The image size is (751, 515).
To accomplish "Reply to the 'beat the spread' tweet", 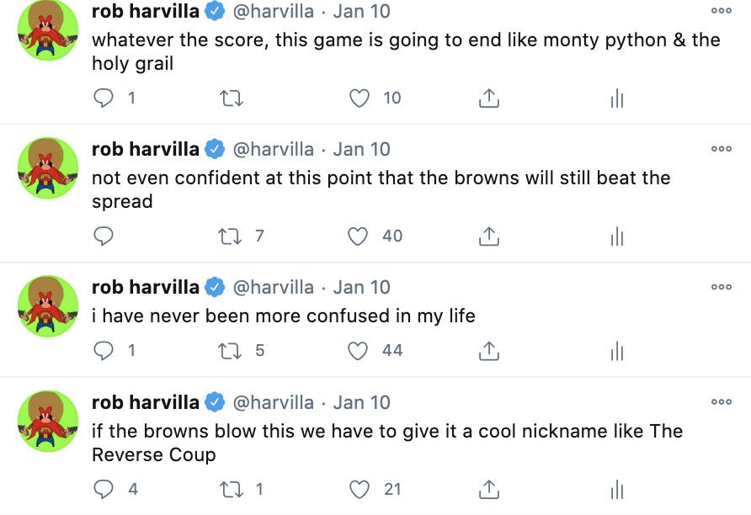I will [x=104, y=236].
